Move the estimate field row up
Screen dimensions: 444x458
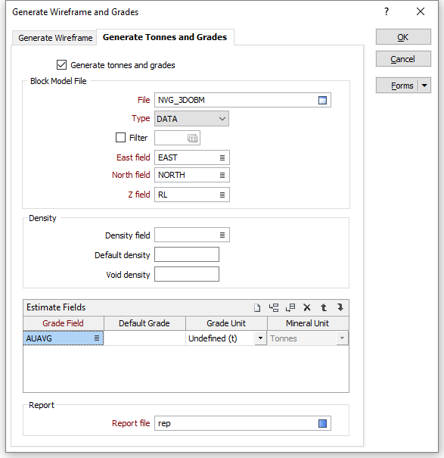pyautogui.click(x=324, y=307)
